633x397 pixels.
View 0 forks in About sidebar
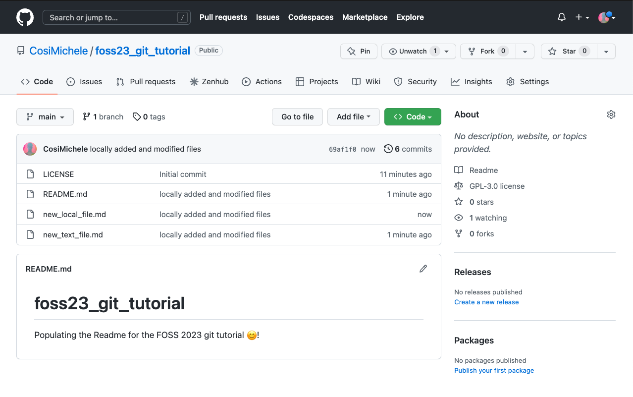pyautogui.click(x=474, y=234)
